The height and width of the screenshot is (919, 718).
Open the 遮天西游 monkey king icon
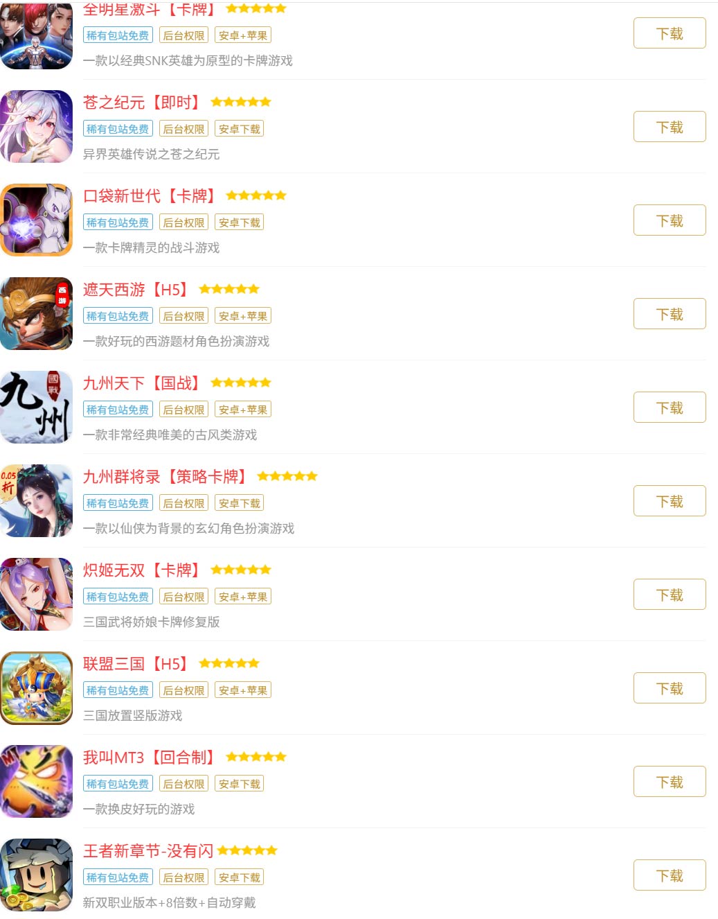(x=36, y=313)
